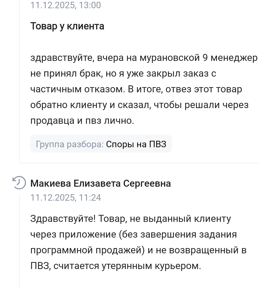The height and width of the screenshot is (289, 270).
Task: Click the history clock icon beside Макиева
Action: click(x=19, y=183)
